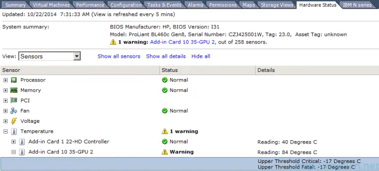Click 'Reading: 84 Degrees C' detail
Screen dimensions: 379x171
click(x=287, y=153)
